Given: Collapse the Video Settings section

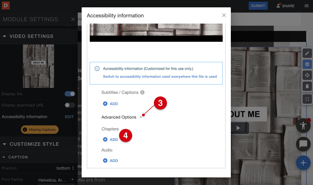Looking at the screenshot, I should (x=4, y=36).
